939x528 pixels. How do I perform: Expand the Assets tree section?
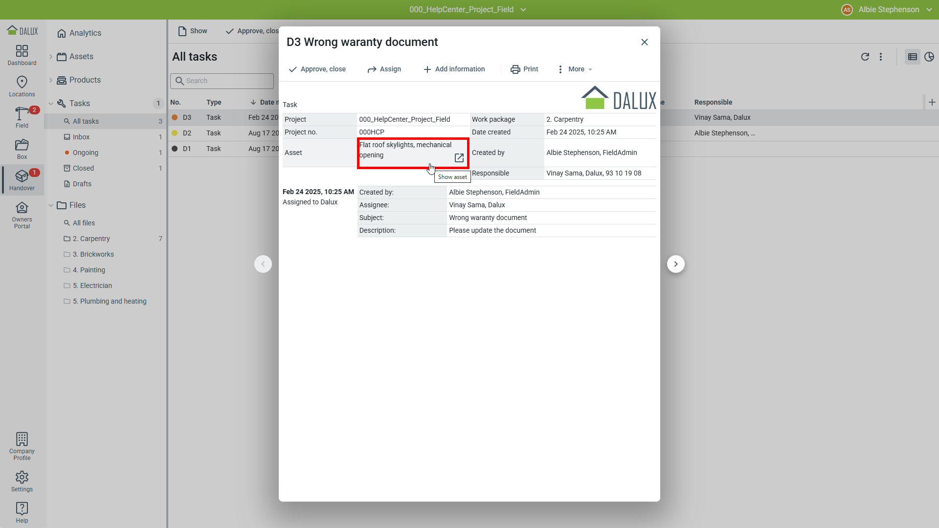pyautogui.click(x=51, y=57)
